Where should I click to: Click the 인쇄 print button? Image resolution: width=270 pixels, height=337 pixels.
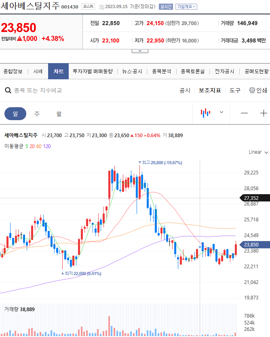pyautogui.click(x=258, y=90)
